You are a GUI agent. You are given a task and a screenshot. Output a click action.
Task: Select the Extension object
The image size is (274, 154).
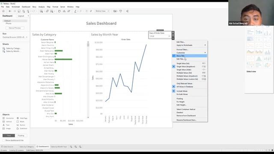click(x=22, y=128)
